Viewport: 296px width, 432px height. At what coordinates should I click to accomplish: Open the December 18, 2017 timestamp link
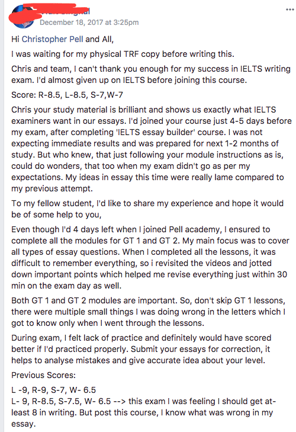[x=89, y=23]
